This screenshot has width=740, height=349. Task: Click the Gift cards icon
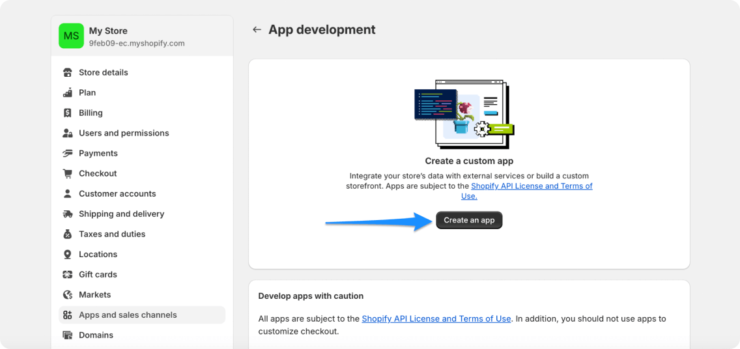(67, 274)
